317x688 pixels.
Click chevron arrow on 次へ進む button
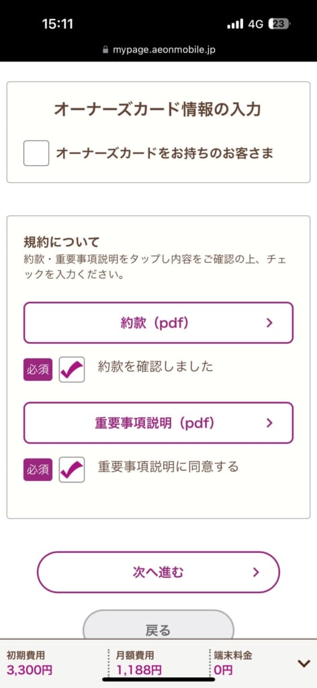coord(257,572)
